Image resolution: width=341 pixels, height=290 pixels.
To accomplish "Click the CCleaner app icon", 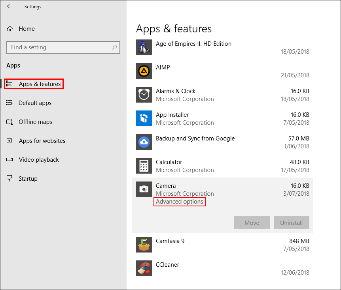I will click(144, 268).
